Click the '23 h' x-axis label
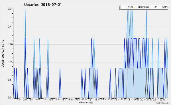 [x=162, y=100]
